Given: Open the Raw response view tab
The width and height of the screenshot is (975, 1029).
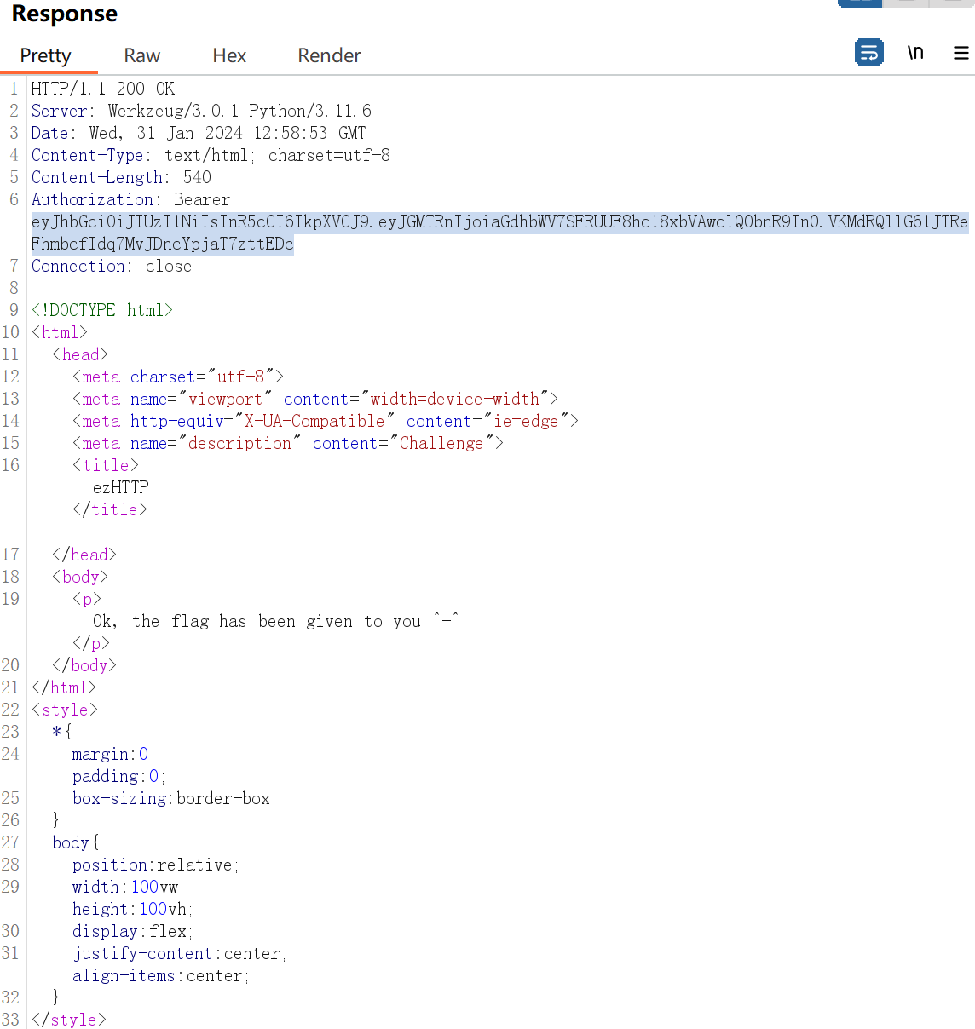Looking at the screenshot, I should tap(141, 56).
